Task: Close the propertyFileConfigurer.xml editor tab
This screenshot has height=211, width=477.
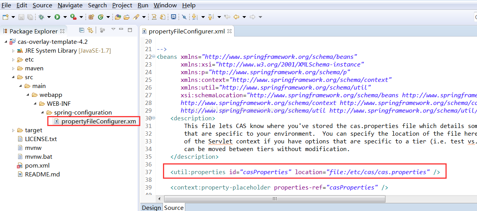Action: tap(229, 31)
